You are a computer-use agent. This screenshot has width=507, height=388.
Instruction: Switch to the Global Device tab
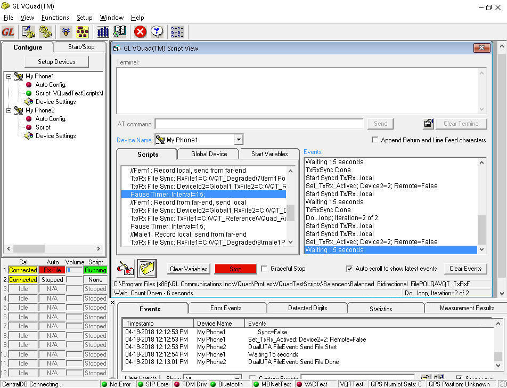coord(209,154)
